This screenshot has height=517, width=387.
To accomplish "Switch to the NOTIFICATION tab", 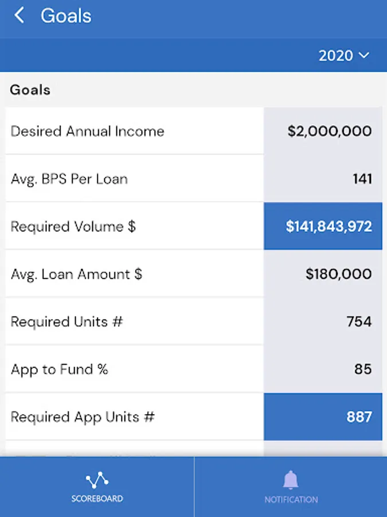I will click(291, 487).
